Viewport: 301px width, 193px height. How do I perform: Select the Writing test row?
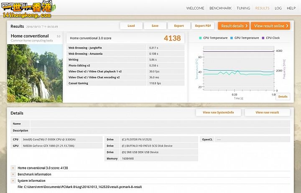tap(125, 60)
